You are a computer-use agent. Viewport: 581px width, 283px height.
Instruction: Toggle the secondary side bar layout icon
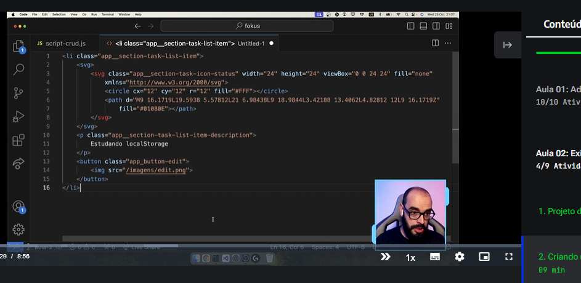436,26
